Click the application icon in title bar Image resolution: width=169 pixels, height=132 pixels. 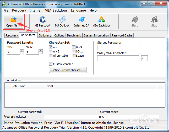(x=4, y=4)
